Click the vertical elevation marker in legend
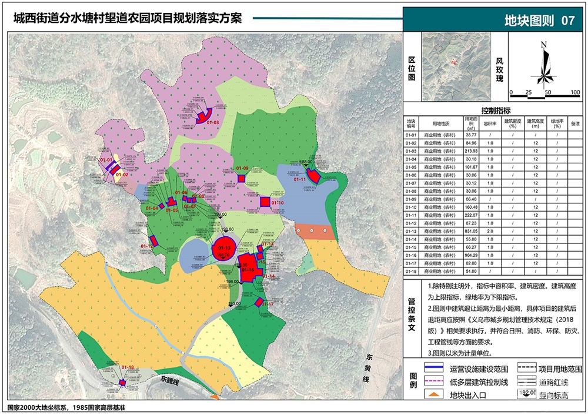Viewport: 588px width, 415px height. coord(527,394)
